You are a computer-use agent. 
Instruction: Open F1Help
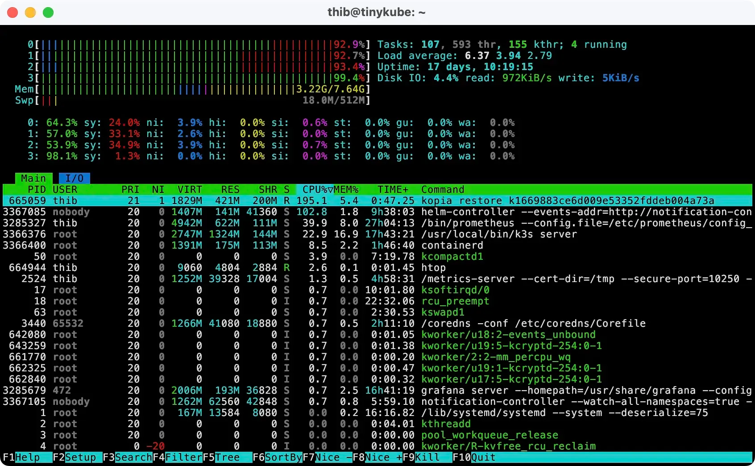click(x=21, y=457)
